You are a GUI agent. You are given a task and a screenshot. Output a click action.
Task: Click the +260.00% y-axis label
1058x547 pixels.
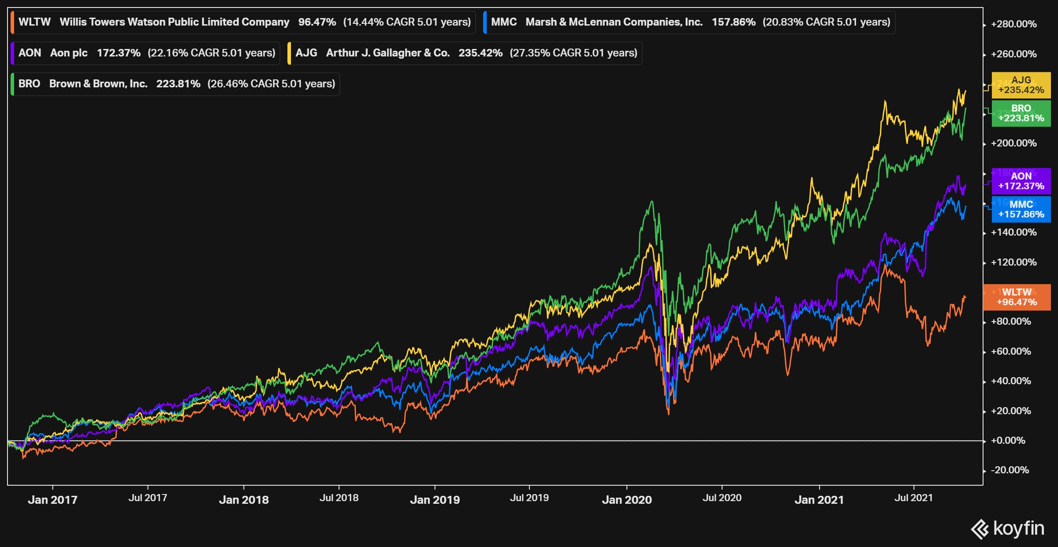pyautogui.click(x=1014, y=54)
